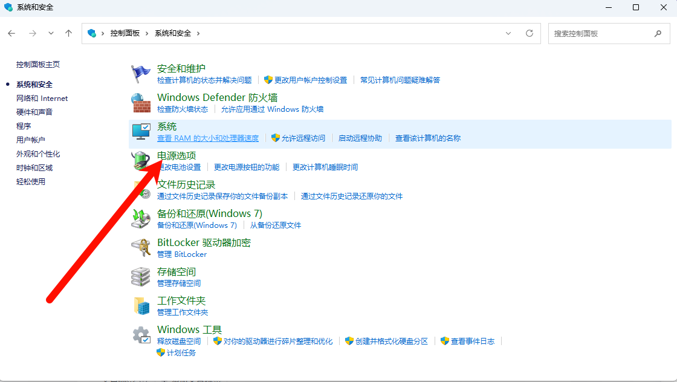This screenshot has height=382, width=677.
Task: Click 更改计算机睡眠时间 link
Action: (325, 167)
